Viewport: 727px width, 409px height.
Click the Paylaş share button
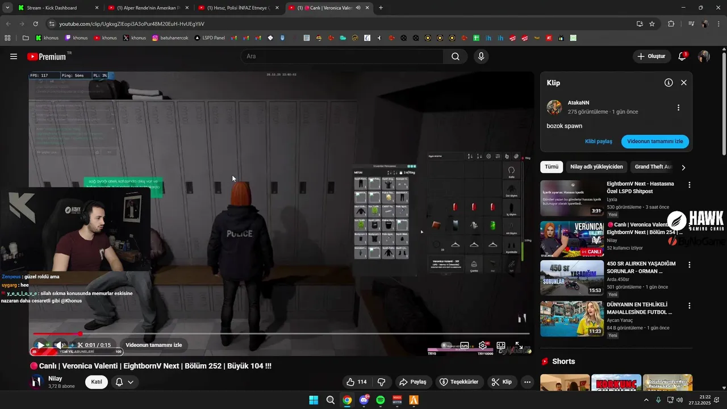[x=413, y=382]
